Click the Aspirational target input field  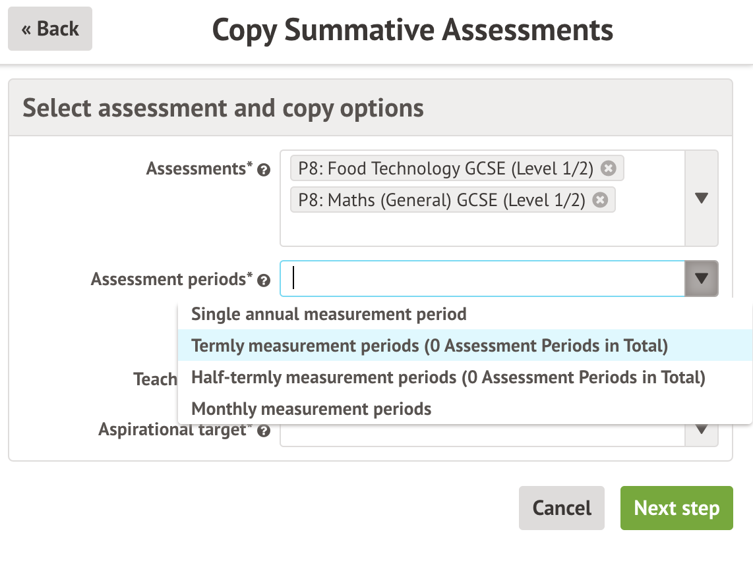481,436
